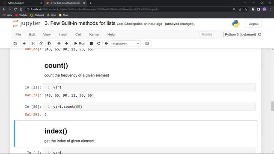Click the Out[26] result 2
The height and width of the screenshot is (154, 274).
45,115
